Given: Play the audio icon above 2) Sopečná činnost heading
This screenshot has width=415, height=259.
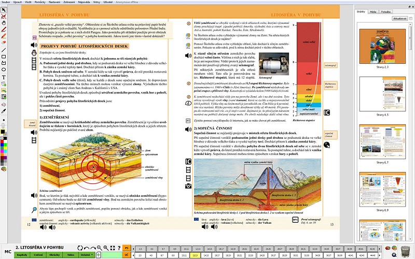Looking at the screenshot, I should coord(188,129).
